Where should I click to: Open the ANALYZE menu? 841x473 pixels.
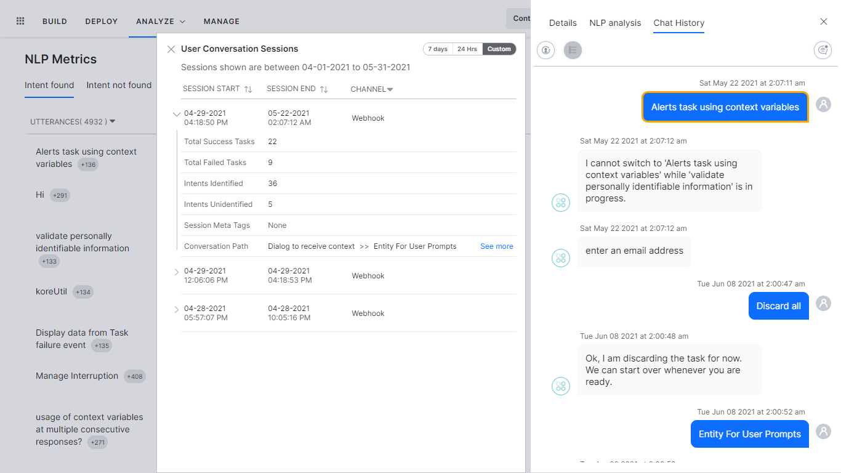click(x=155, y=21)
